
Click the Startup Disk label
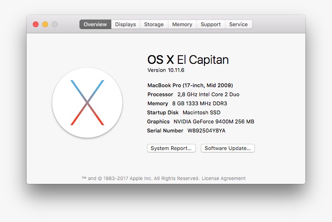163,112
